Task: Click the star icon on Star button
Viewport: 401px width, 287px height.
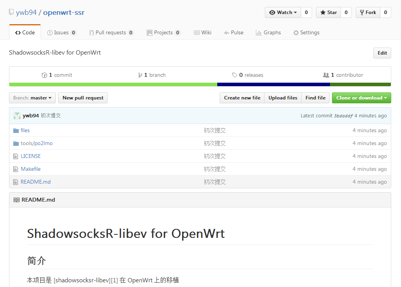Action: [323, 12]
